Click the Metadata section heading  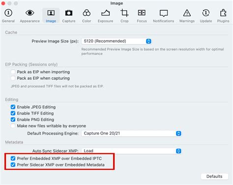pos(14,142)
